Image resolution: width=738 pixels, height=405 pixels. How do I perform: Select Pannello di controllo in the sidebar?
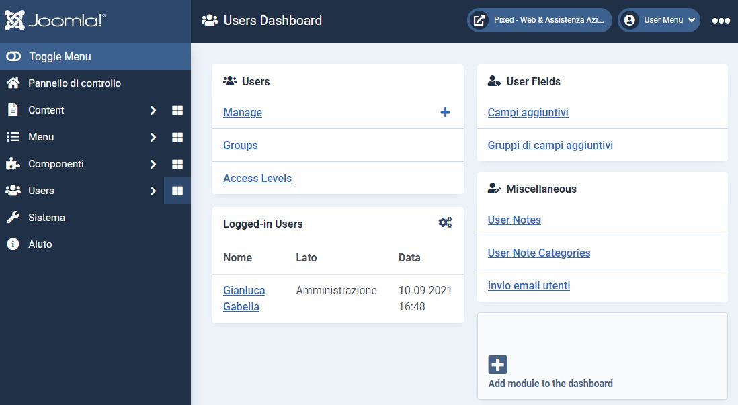[x=74, y=83]
